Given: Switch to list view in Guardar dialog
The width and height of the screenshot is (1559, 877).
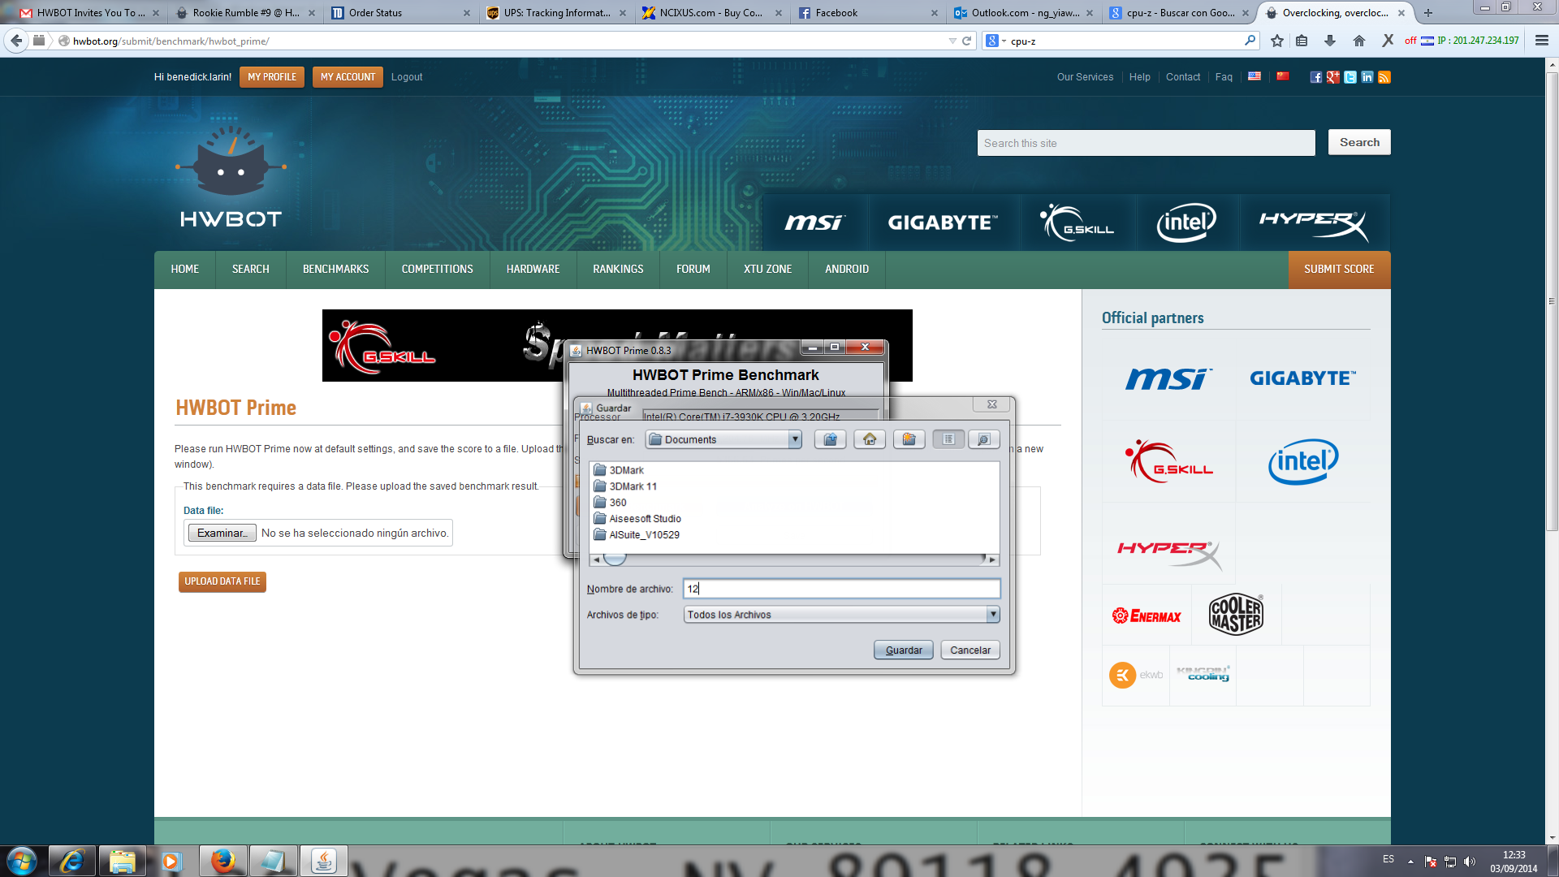Looking at the screenshot, I should 948,439.
